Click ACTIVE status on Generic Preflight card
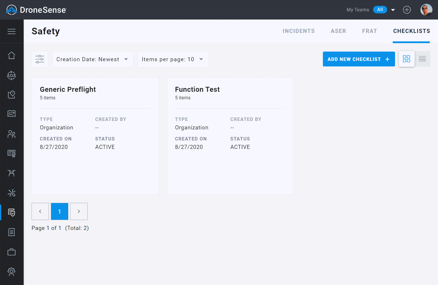Viewport: 438px width, 285px height. (x=105, y=147)
